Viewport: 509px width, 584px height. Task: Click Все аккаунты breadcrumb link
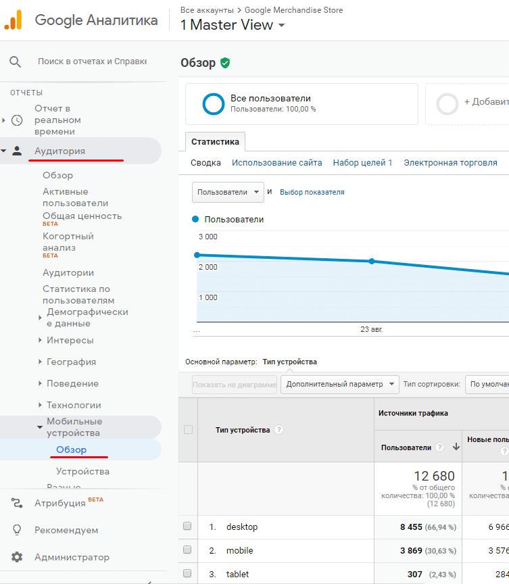[x=207, y=10]
